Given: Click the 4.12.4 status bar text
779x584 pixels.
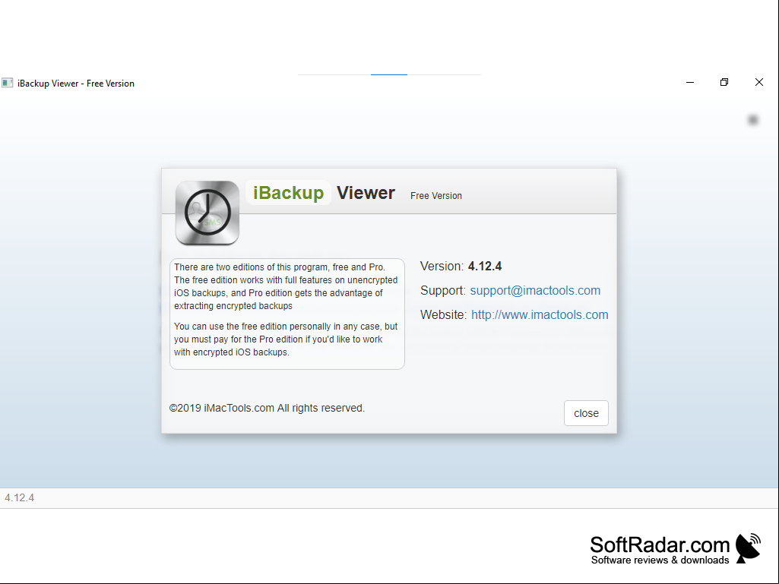Looking at the screenshot, I should [19, 497].
